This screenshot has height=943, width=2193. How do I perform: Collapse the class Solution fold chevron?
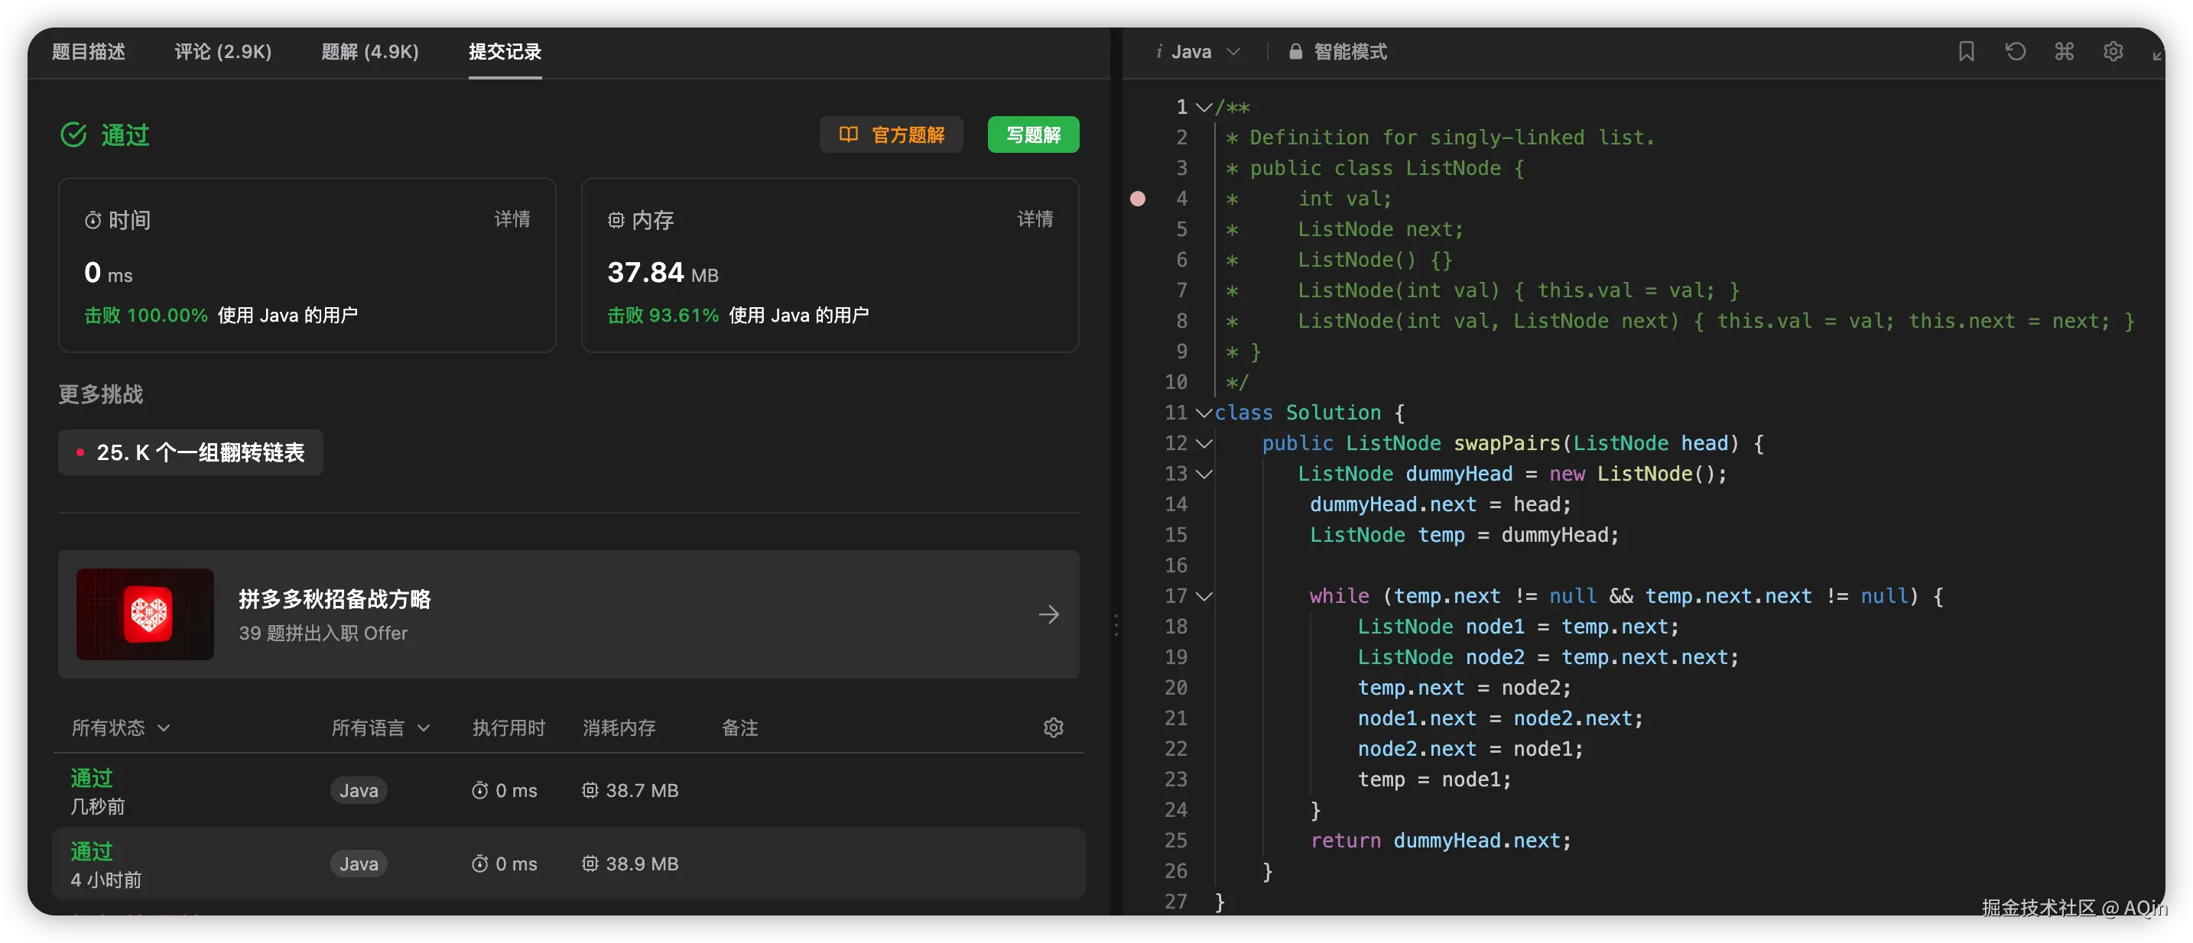click(x=1204, y=413)
